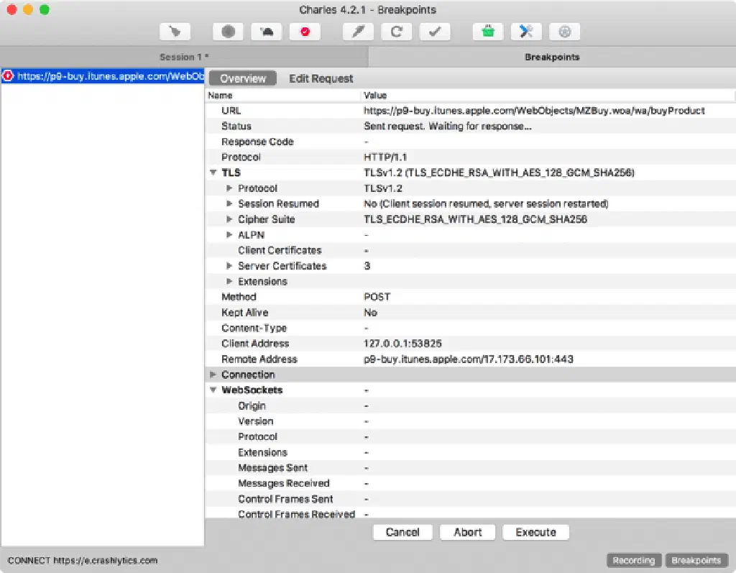This screenshot has width=736, height=573.
Task: Toggle the round recording button in toolbar
Action: [228, 32]
